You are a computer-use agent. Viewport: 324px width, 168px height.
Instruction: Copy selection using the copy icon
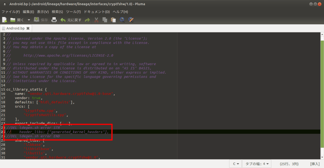pyautogui.click(x=105, y=20)
